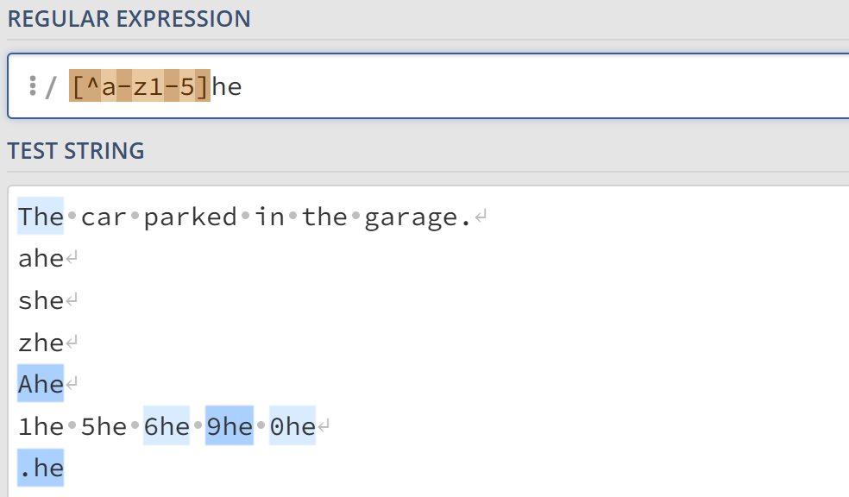This screenshot has width=849, height=497.
Task: Click the word 'garage.' in test string
Action: click(418, 217)
